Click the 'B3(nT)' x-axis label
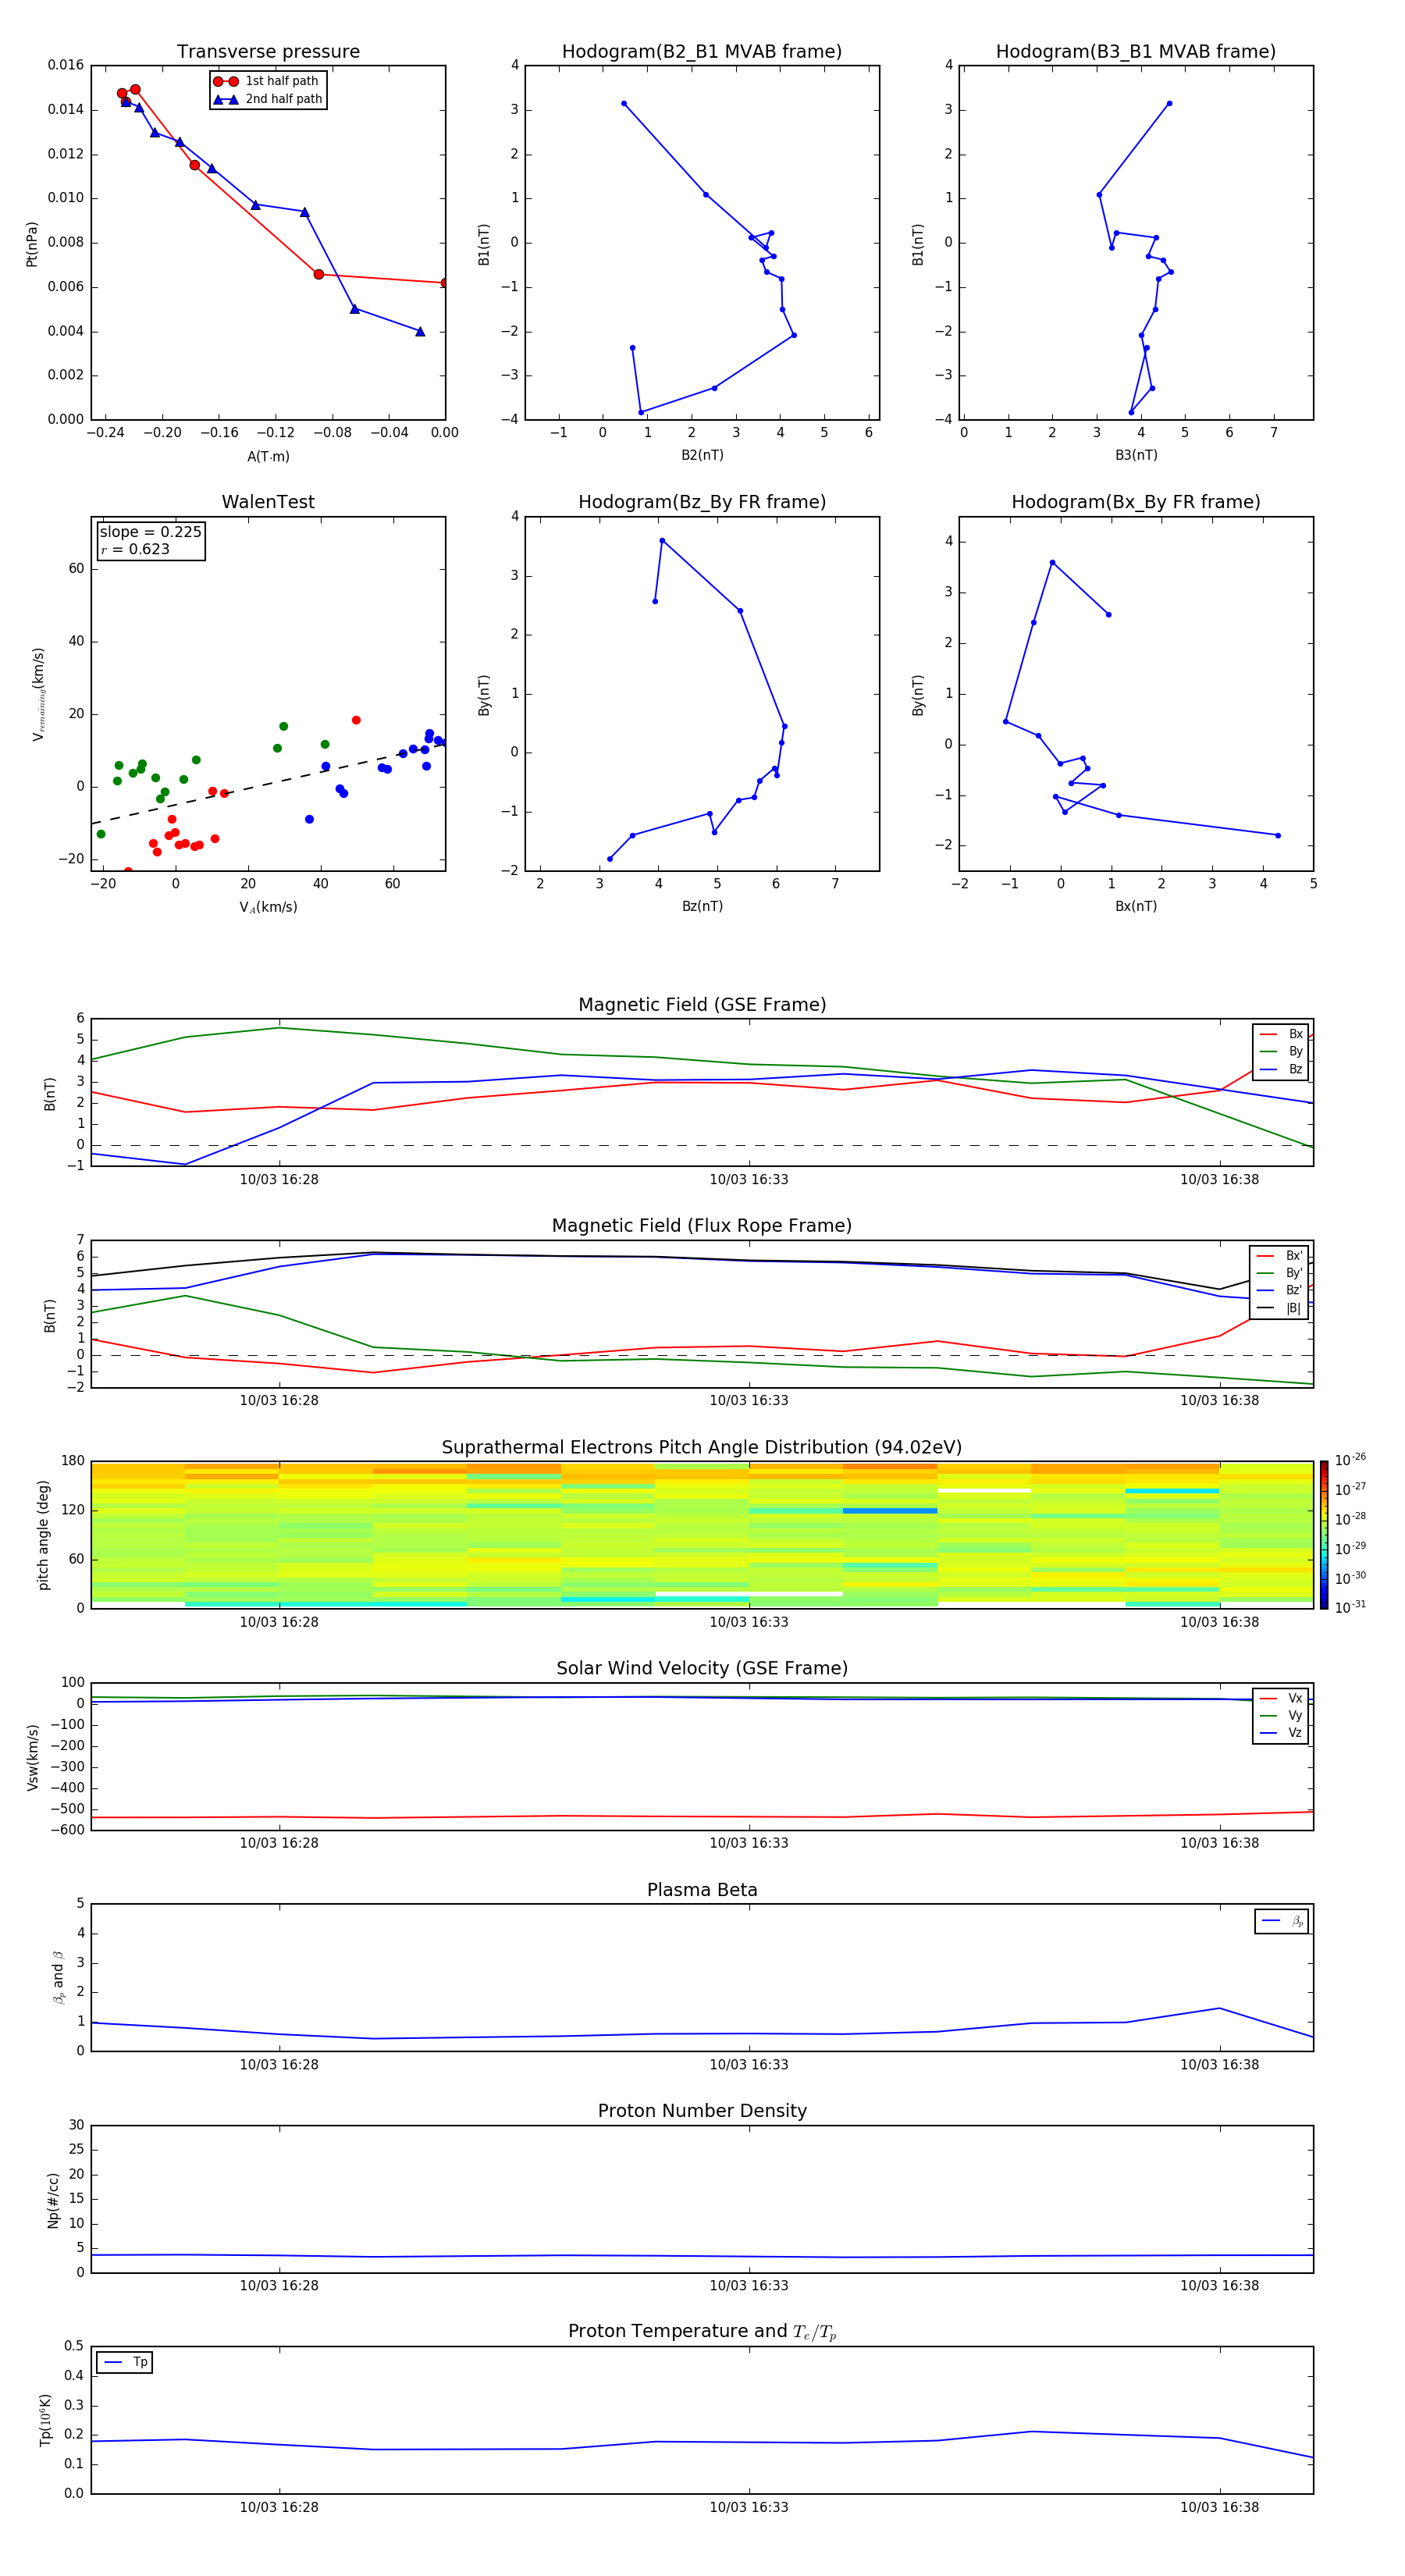Image resolution: width=1405 pixels, height=2576 pixels. click(1136, 455)
